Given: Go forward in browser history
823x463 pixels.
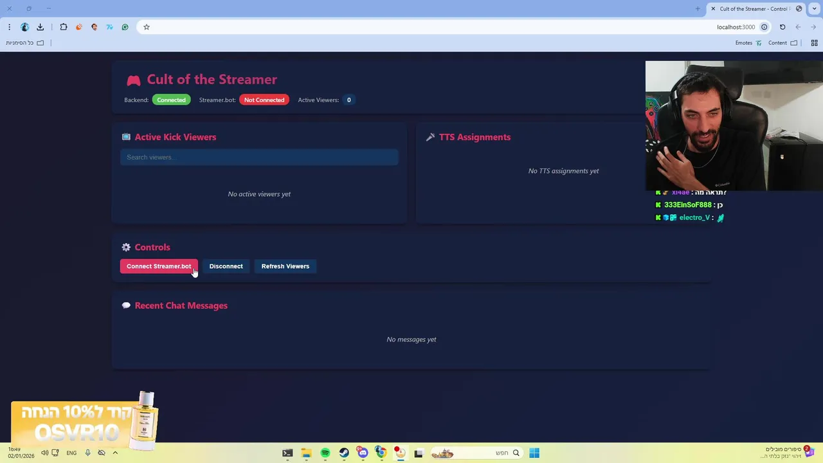Looking at the screenshot, I should (813, 27).
